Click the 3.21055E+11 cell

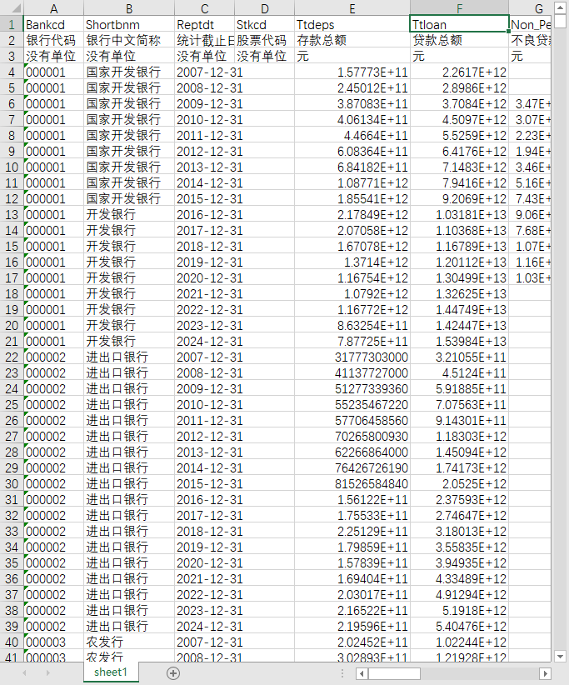click(x=459, y=357)
